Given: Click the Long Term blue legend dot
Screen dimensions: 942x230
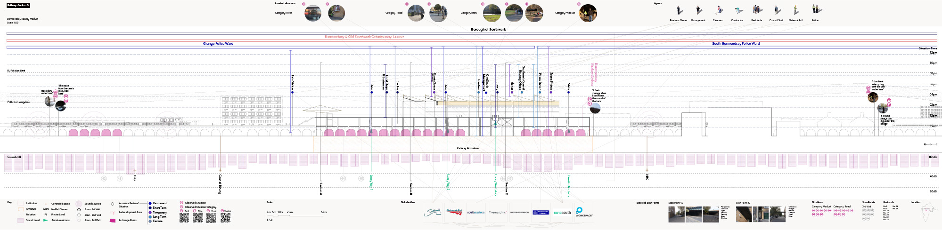Looking at the screenshot, I should tap(150, 216).
